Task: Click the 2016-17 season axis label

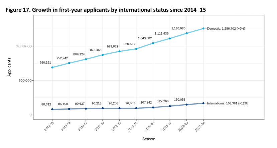Action: click(x=83, y=126)
